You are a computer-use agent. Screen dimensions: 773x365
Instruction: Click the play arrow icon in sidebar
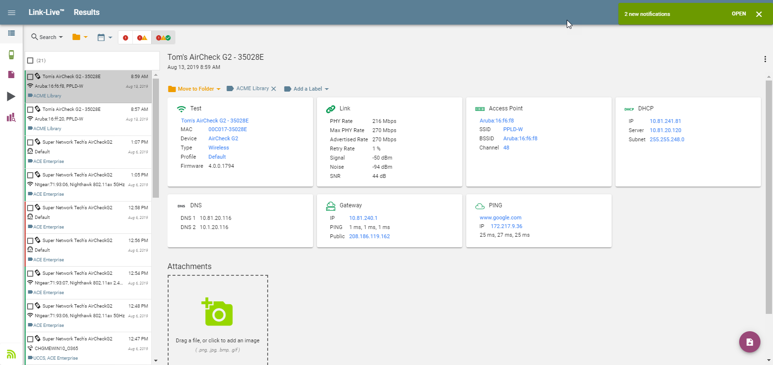click(11, 96)
